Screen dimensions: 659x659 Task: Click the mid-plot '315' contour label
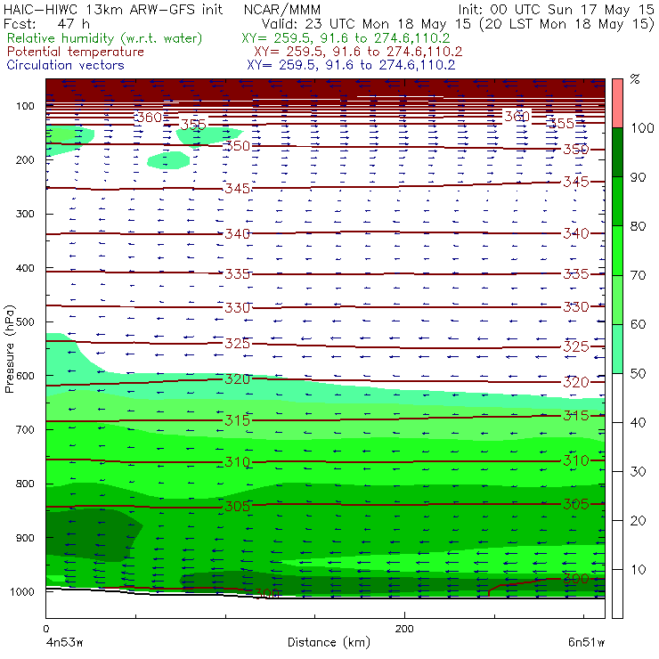pos(238,419)
